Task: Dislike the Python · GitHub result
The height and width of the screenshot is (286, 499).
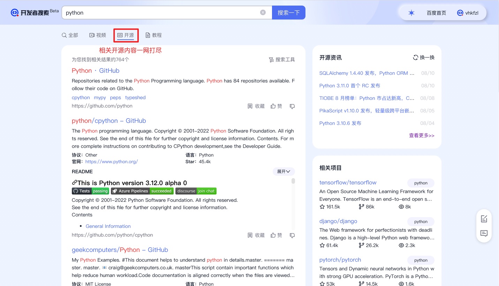Action: (x=292, y=106)
